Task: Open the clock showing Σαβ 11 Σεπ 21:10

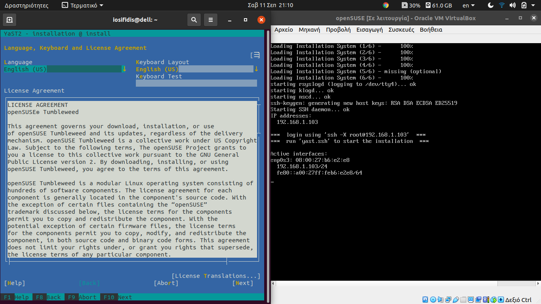Action: pos(270,5)
